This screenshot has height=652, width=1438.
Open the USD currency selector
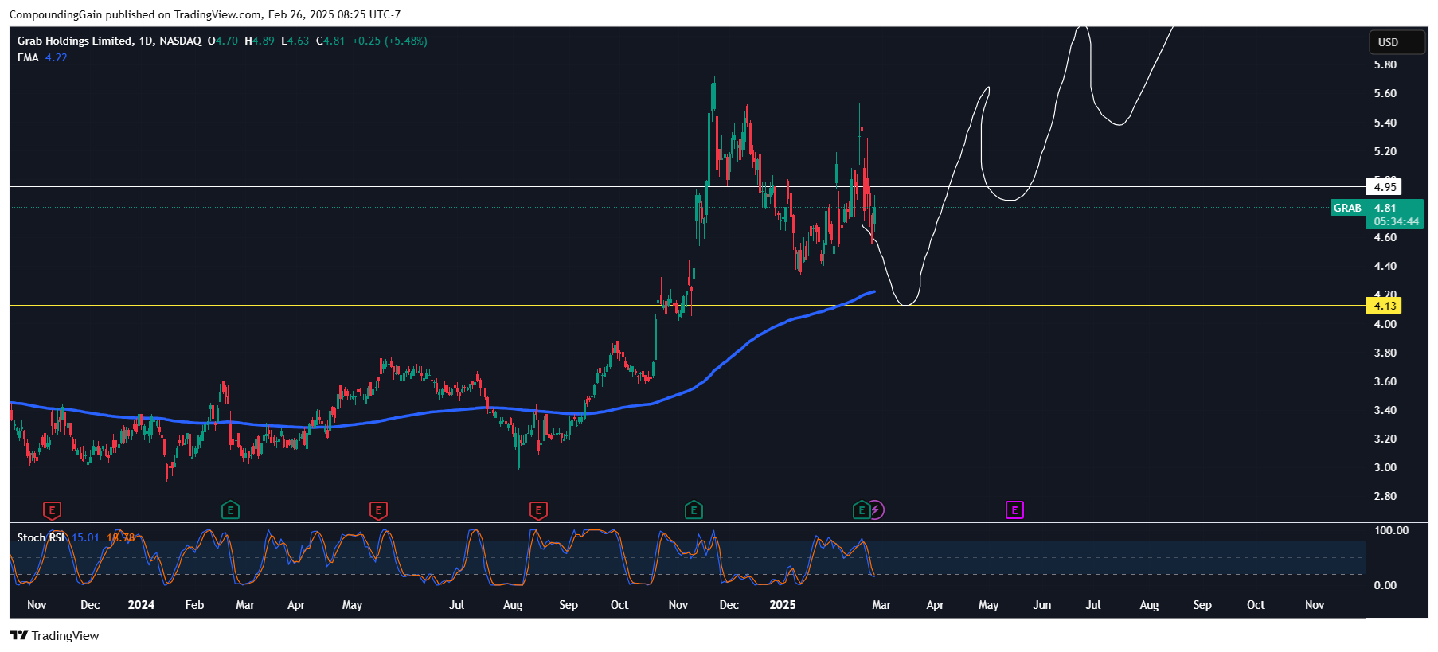pos(1397,42)
